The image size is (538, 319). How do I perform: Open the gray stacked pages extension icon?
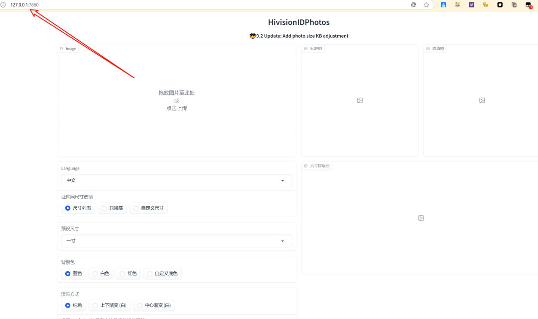point(514,5)
